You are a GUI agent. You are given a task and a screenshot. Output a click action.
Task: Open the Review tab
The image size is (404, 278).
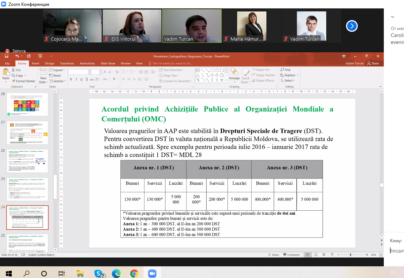[125, 63]
